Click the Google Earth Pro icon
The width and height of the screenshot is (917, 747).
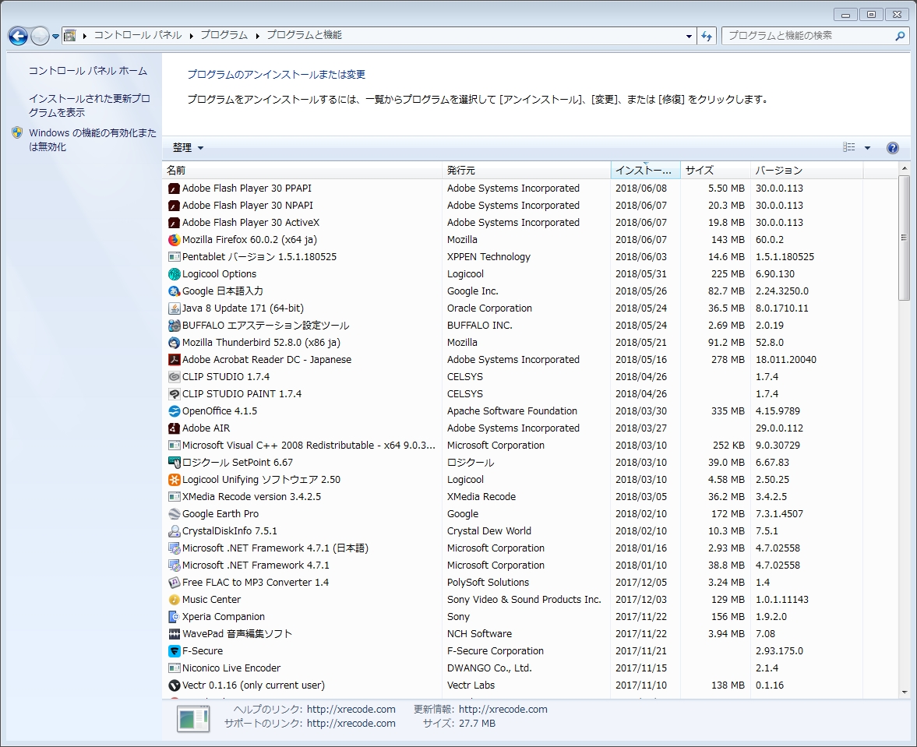(174, 514)
